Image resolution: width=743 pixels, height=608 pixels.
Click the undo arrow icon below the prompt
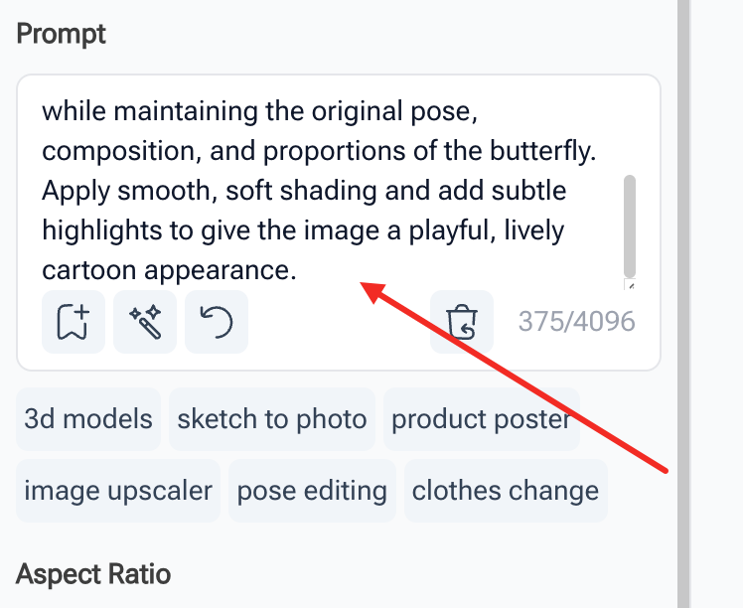pyautogui.click(x=217, y=322)
